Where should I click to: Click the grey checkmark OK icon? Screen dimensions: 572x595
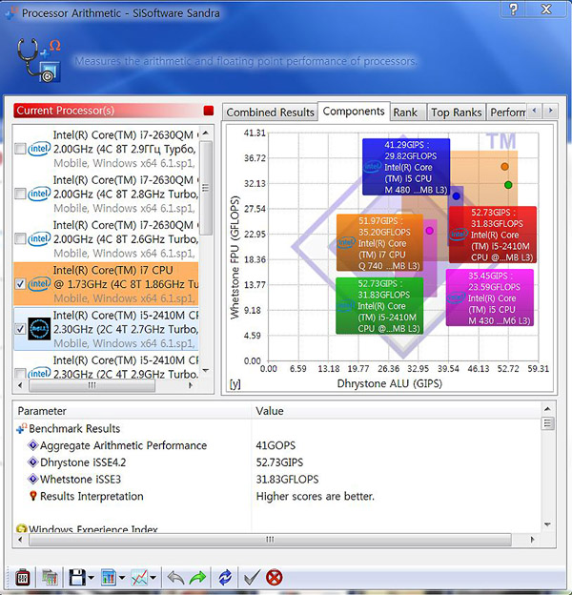pos(252,578)
